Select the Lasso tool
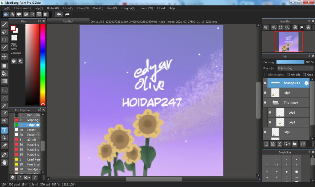The width and height of the screenshot is (315, 187). [4, 98]
